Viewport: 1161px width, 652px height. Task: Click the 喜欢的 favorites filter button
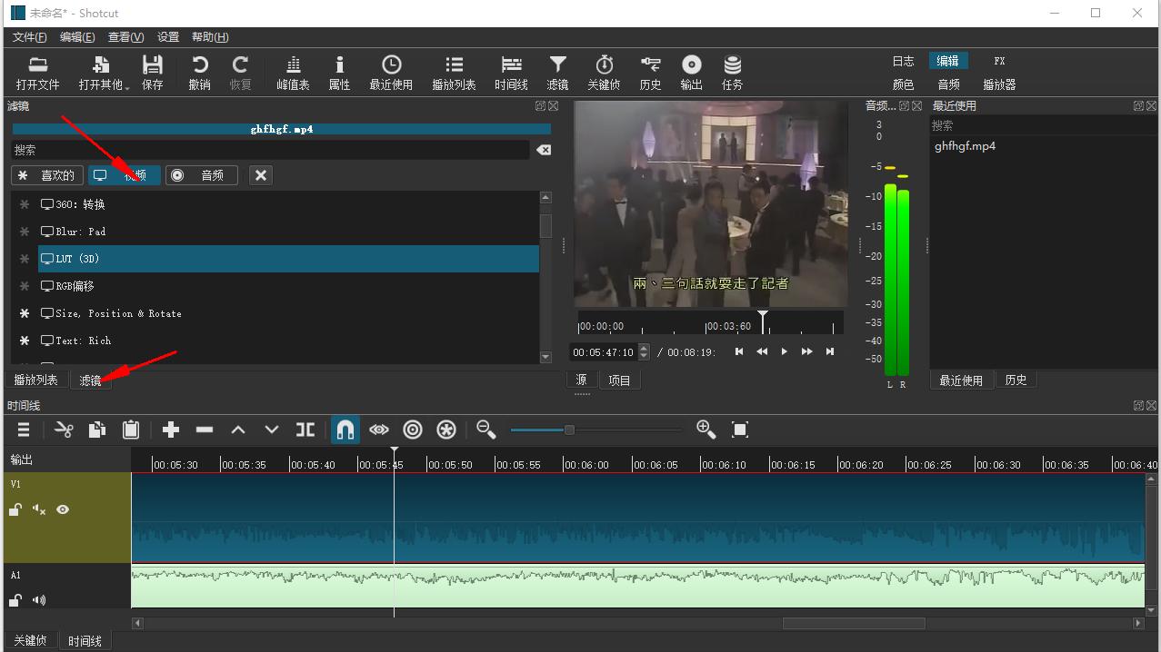(x=47, y=175)
